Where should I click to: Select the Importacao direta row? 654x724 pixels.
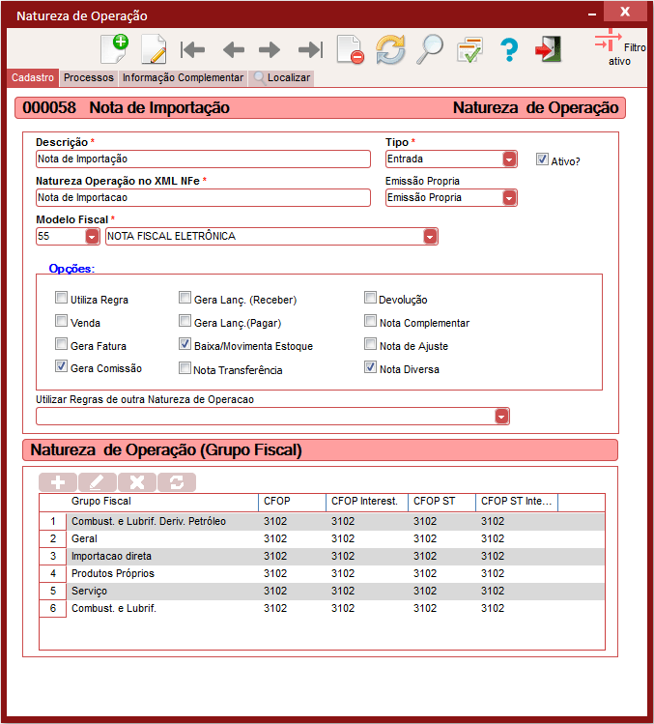pyautogui.click(x=322, y=557)
